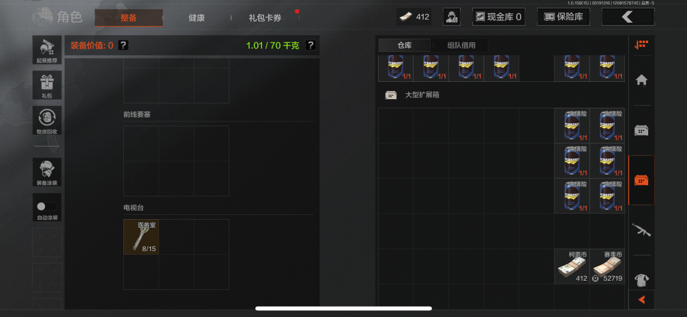
Task: Click help icon beside weight 千克
Action: tap(311, 45)
